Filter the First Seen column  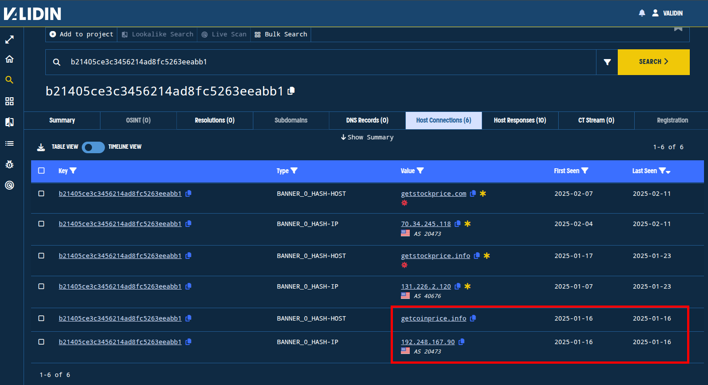[x=585, y=171]
